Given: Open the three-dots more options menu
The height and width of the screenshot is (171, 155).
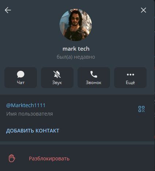Looking at the screenshot, I should [131, 74].
